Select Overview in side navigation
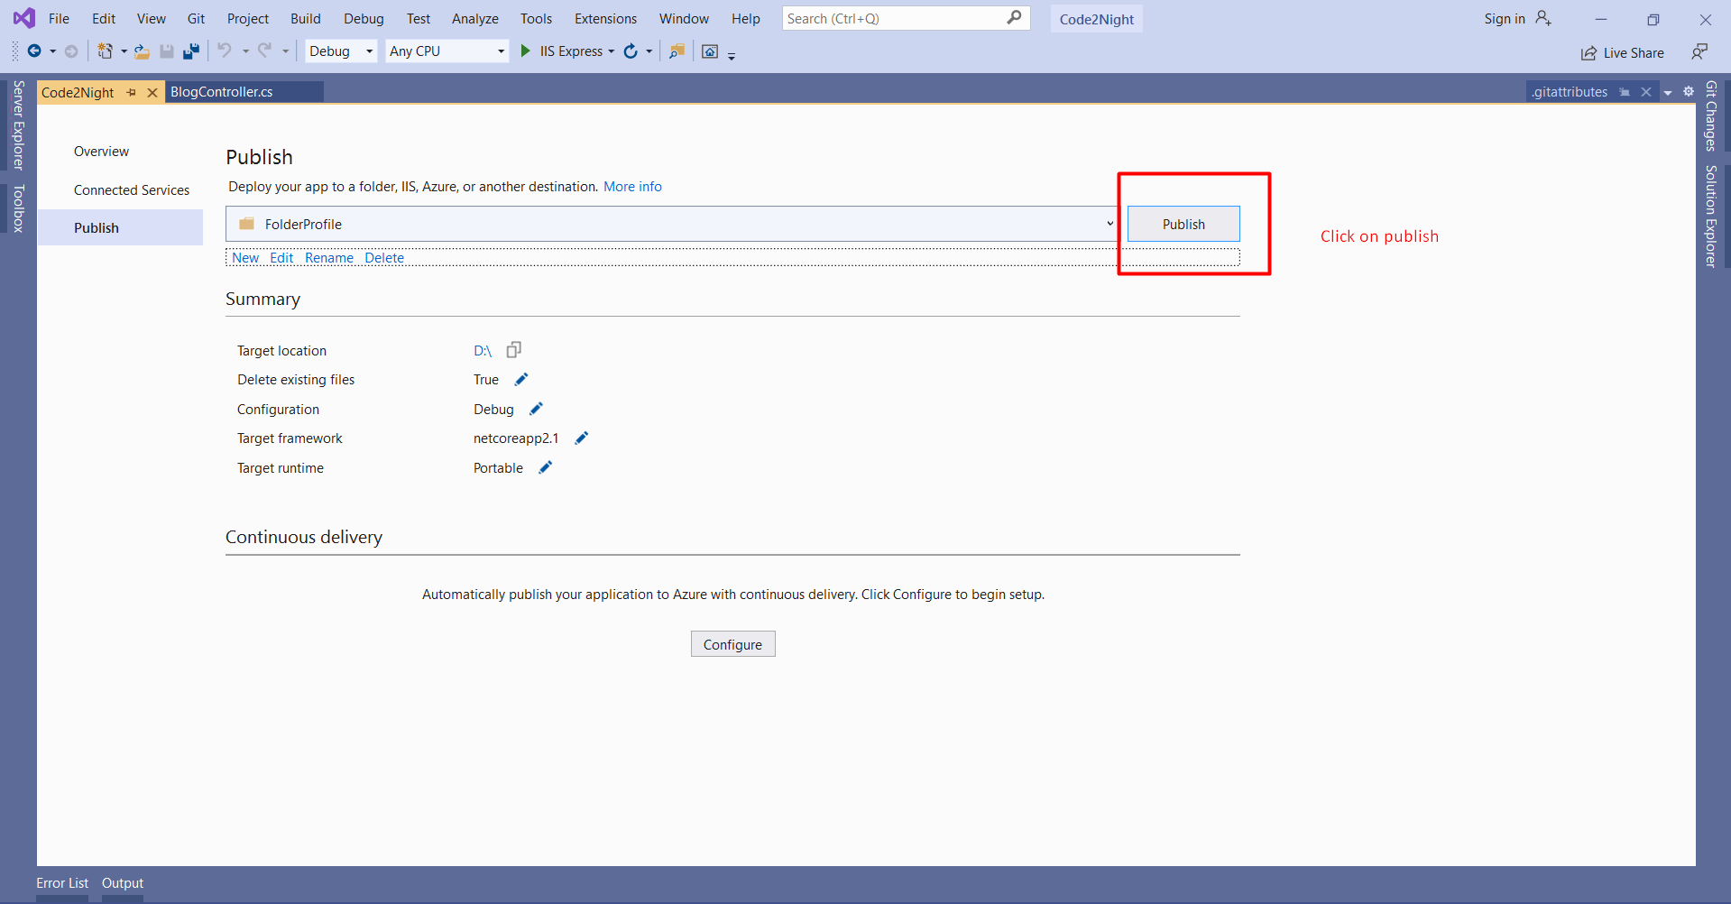This screenshot has width=1731, height=904. point(101,152)
